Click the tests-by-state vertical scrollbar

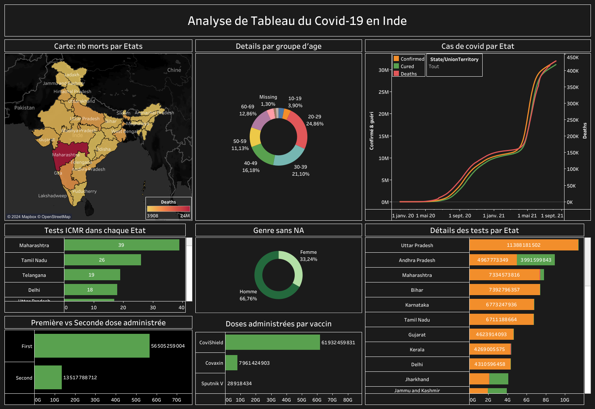[x=588, y=316]
